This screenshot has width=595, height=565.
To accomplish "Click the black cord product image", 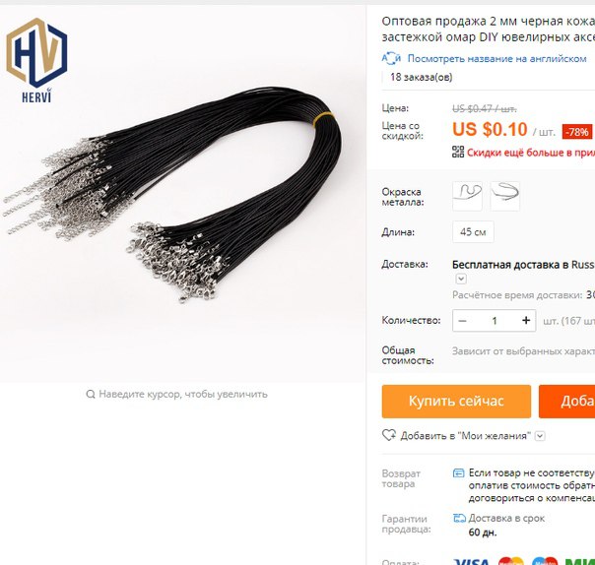I will pyautogui.click(x=173, y=194).
